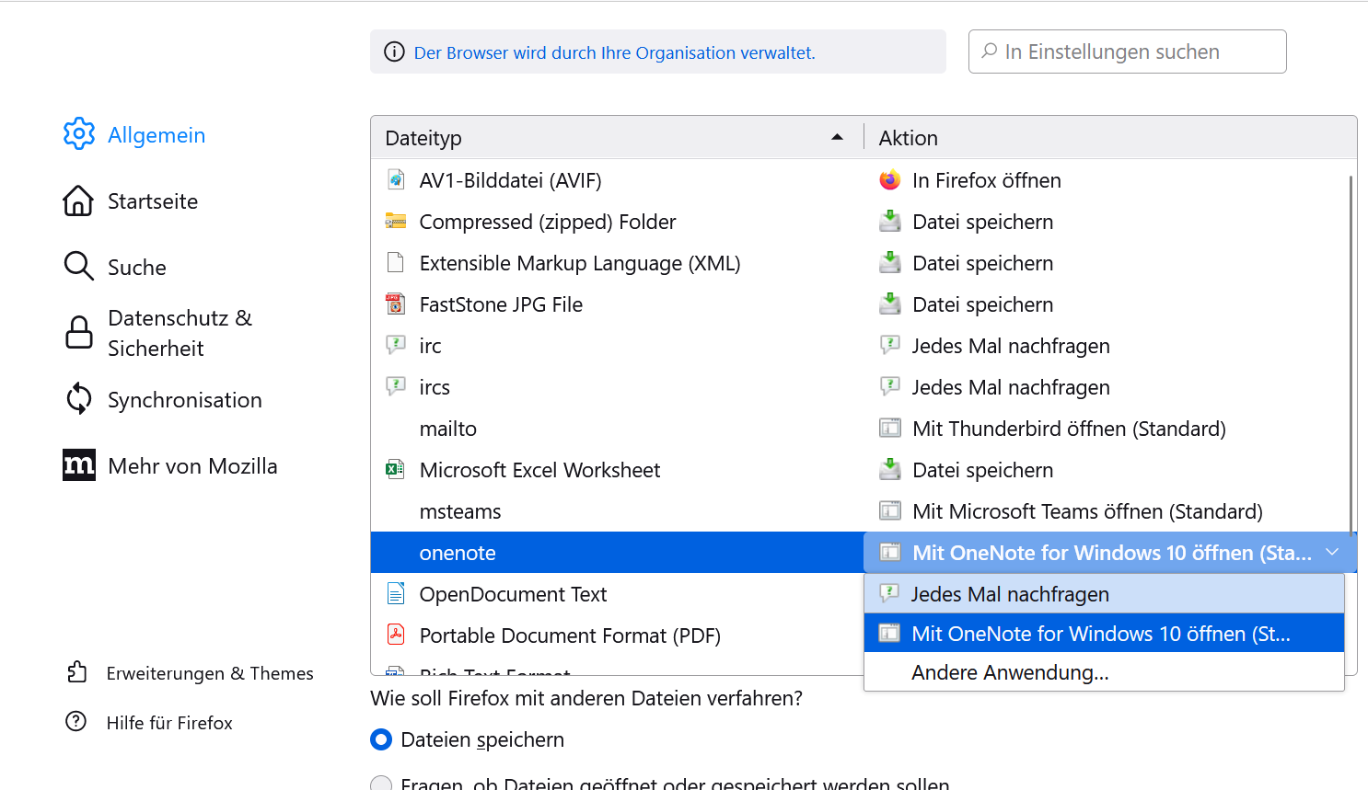Choose 'Jedes Mal nachfragen' in the dropdown list
The width and height of the screenshot is (1368, 790).
click(1104, 593)
